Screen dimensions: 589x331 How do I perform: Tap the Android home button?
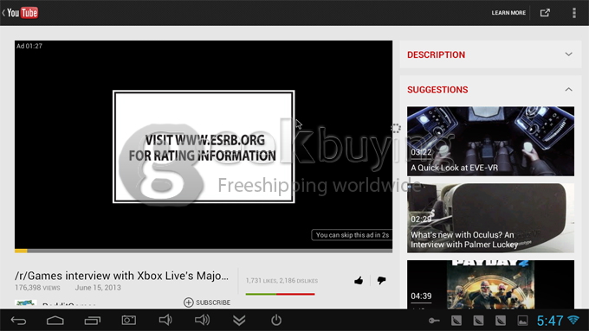click(55, 321)
